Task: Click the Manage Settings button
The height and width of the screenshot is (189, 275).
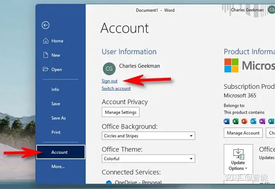Action: click(x=120, y=112)
